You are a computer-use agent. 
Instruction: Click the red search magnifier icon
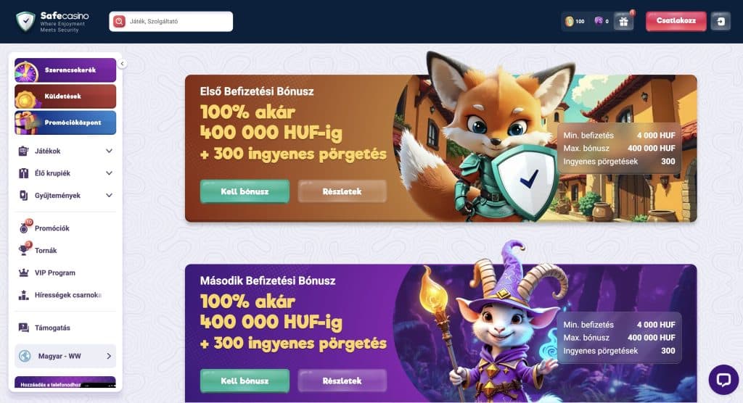(120, 21)
